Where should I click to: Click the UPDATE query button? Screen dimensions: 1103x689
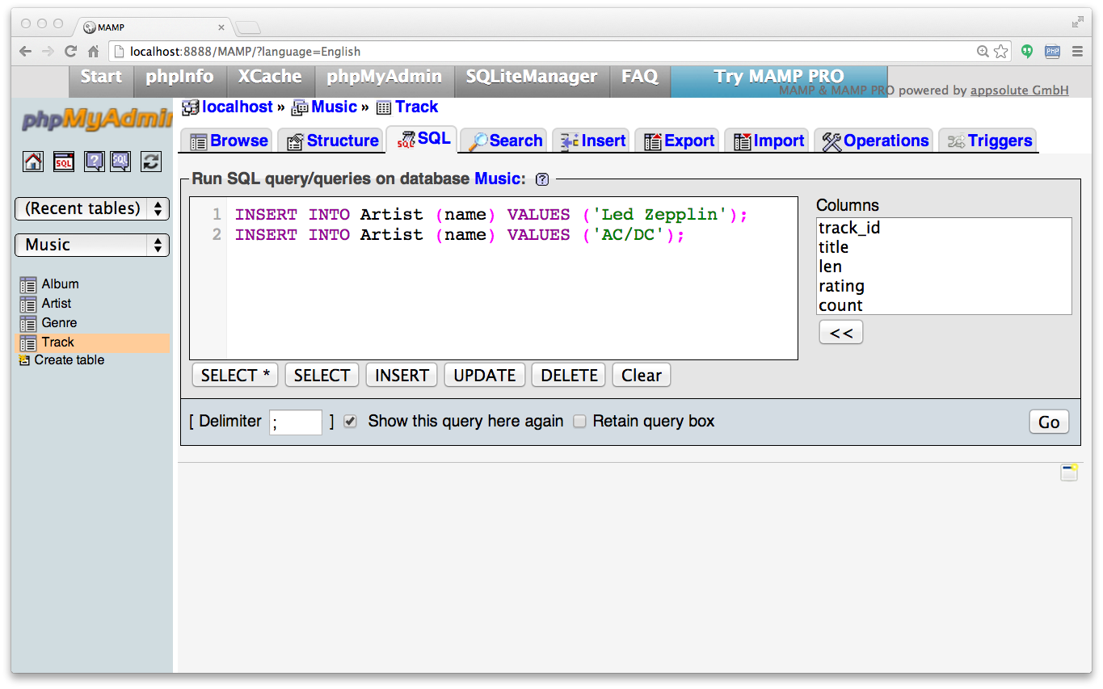[485, 376]
